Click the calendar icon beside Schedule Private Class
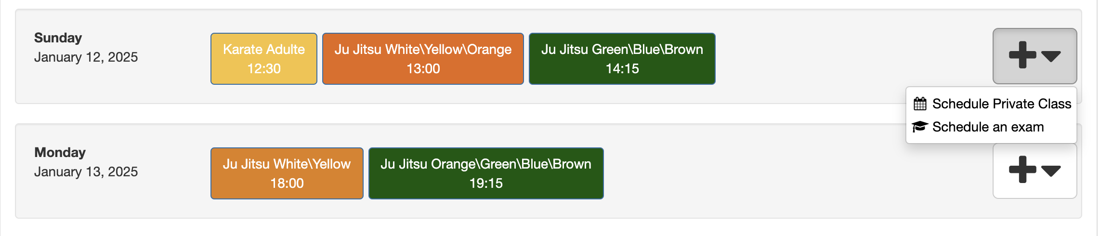 click(920, 104)
